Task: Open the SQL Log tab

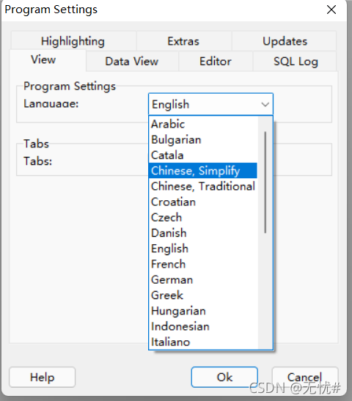Action: coord(296,62)
